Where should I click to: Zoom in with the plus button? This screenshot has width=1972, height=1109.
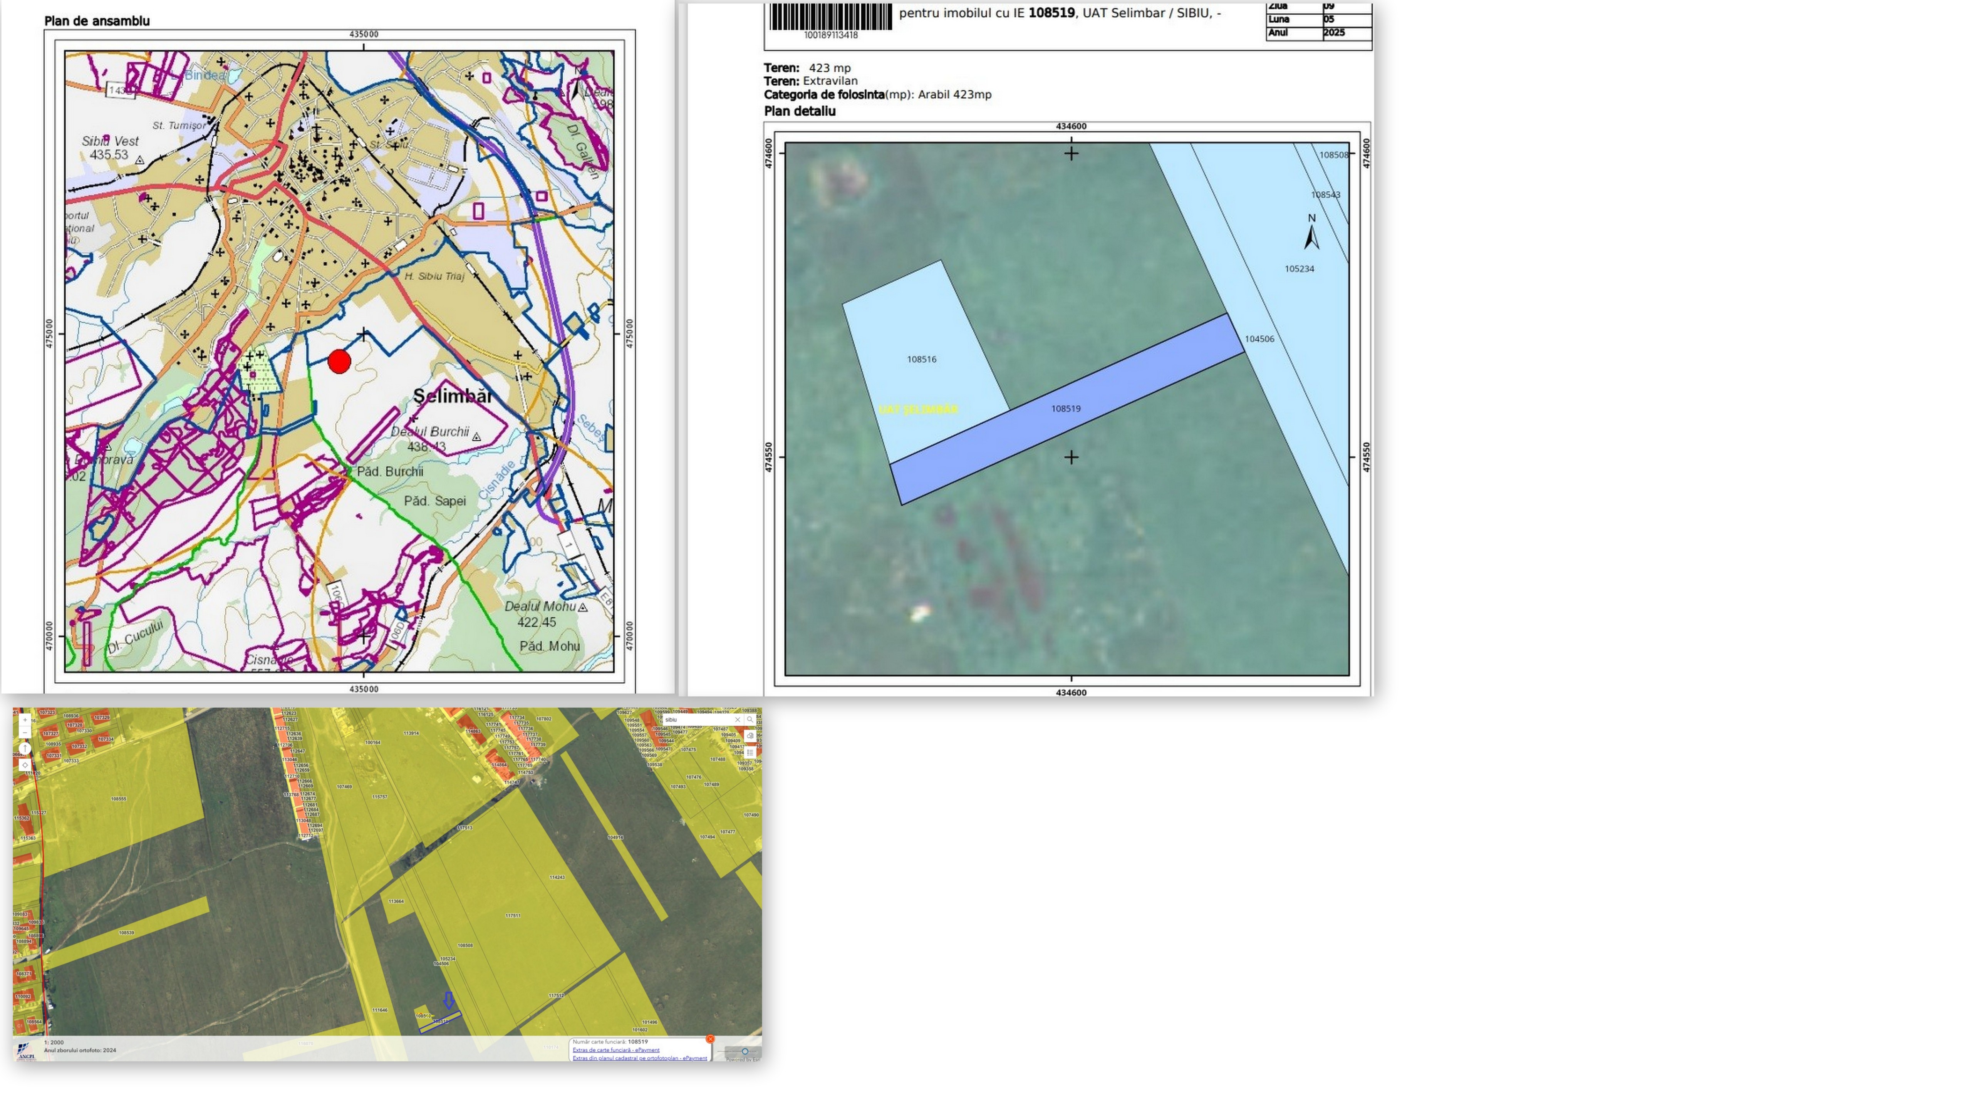pyautogui.click(x=25, y=720)
